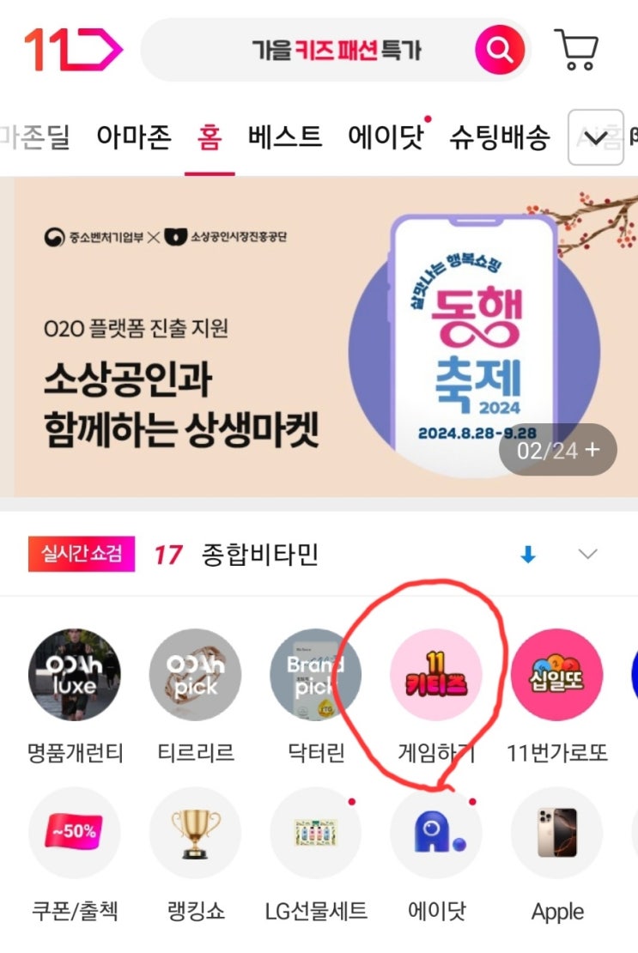Image resolution: width=638 pixels, height=953 pixels.
Task: Select the 아마존 tab
Action: click(134, 137)
